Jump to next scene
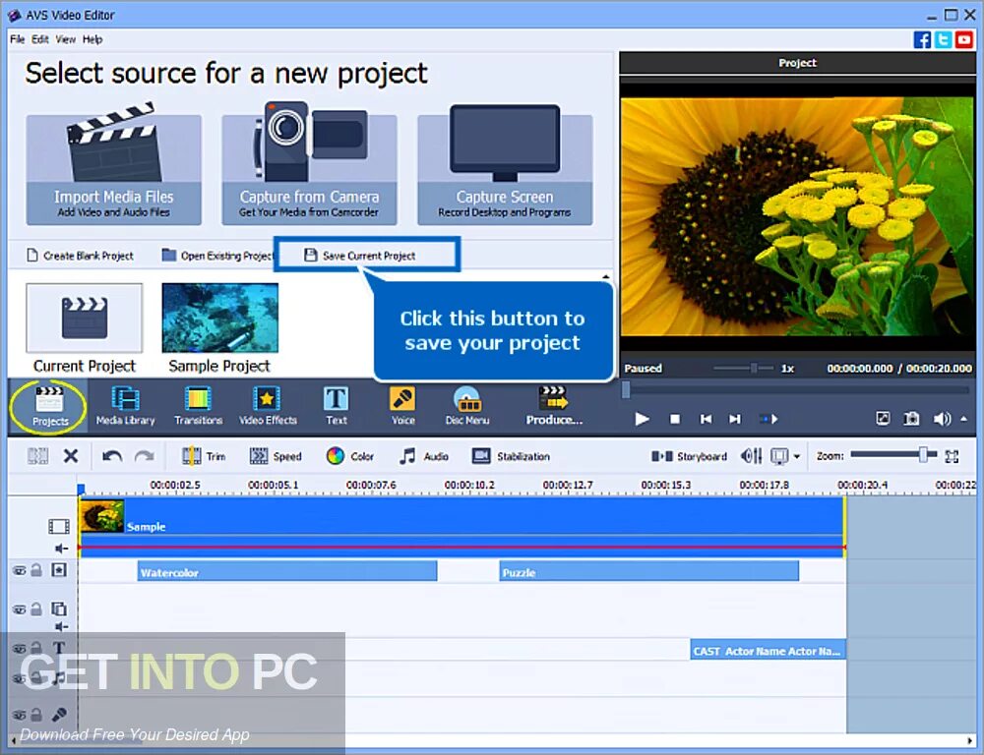The image size is (984, 755). tap(769, 419)
